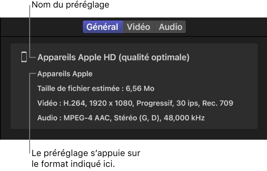This screenshot has height=171, width=267.
Task: Click the 6,56 Mo file size value
Action: point(140,89)
